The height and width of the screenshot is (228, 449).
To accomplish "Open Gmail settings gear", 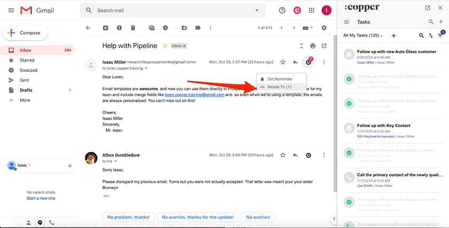I will tap(324, 28).
